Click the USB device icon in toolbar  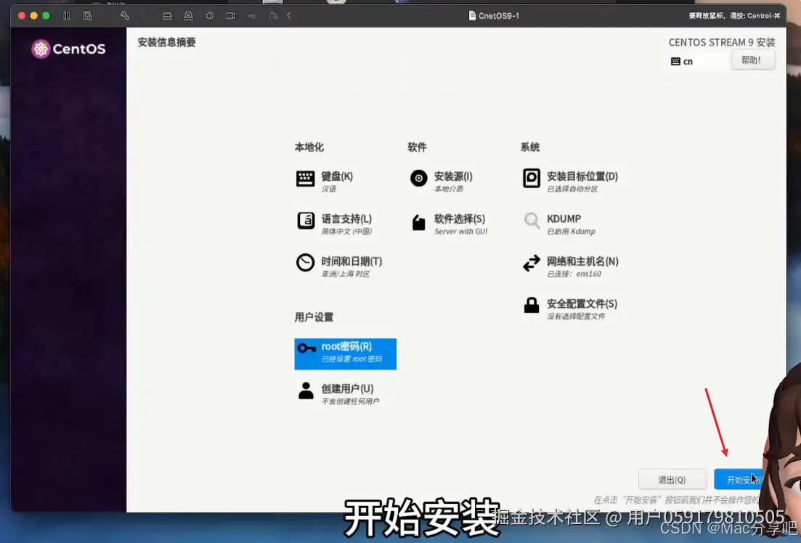tap(253, 16)
